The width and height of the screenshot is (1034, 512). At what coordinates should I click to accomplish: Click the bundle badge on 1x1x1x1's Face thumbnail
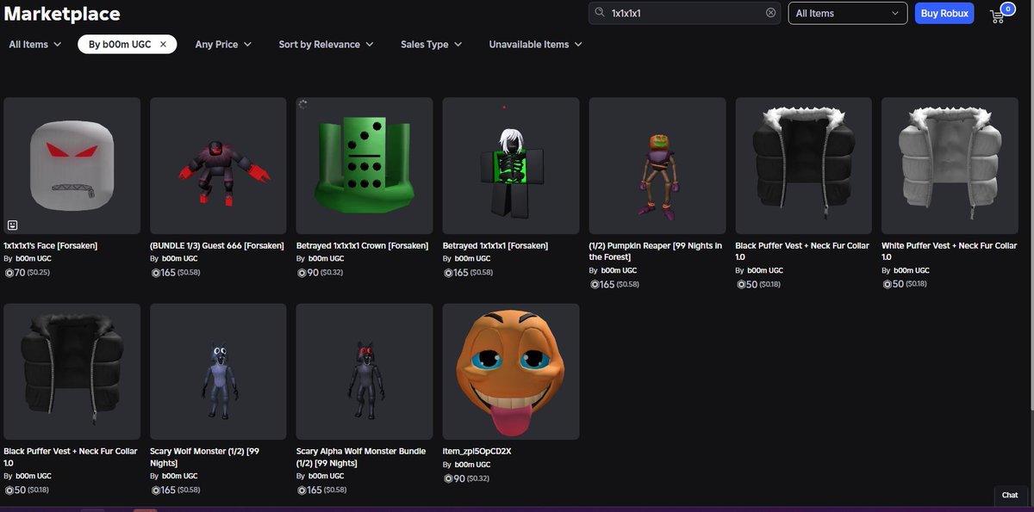(13, 225)
